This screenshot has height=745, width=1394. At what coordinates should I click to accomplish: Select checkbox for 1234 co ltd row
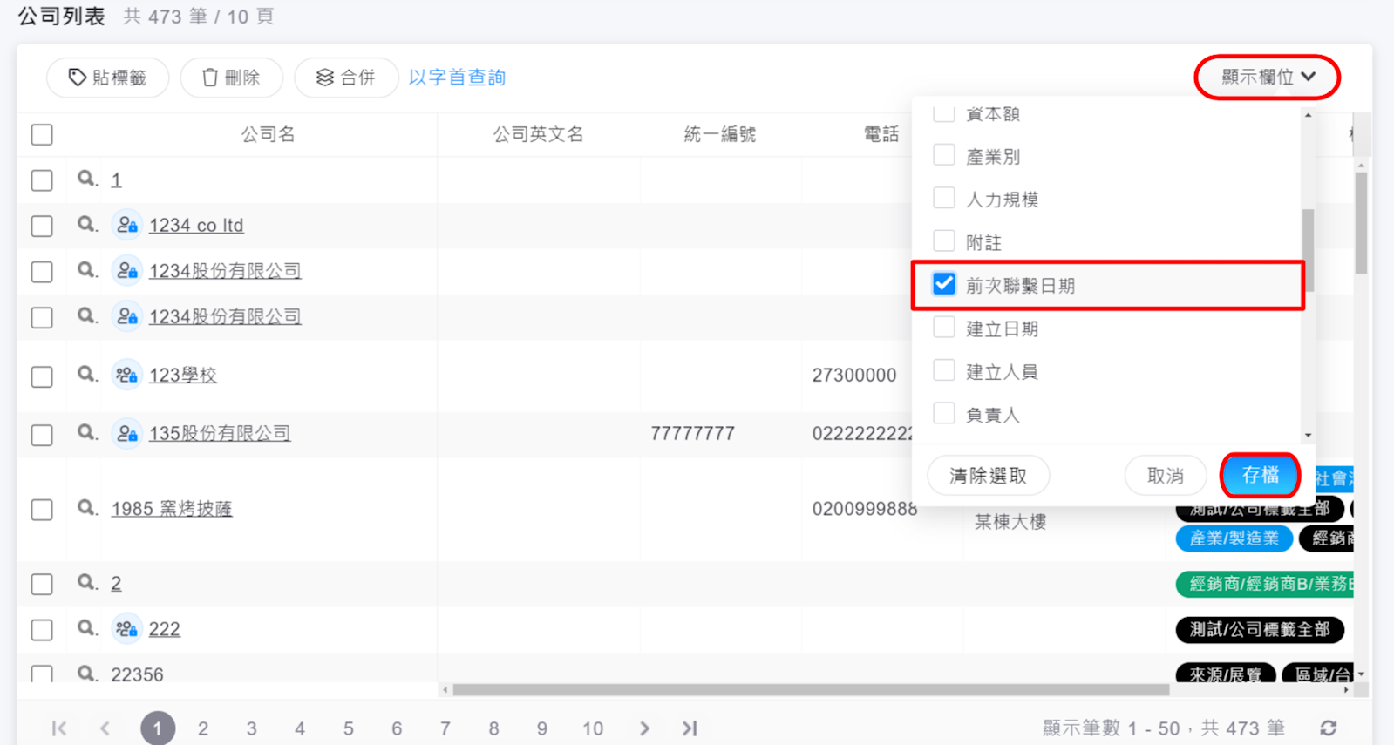tap(42, 226)
